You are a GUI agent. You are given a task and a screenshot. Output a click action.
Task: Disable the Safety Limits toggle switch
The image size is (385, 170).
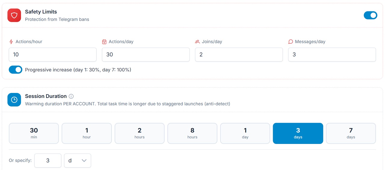(x=371, y=15)
